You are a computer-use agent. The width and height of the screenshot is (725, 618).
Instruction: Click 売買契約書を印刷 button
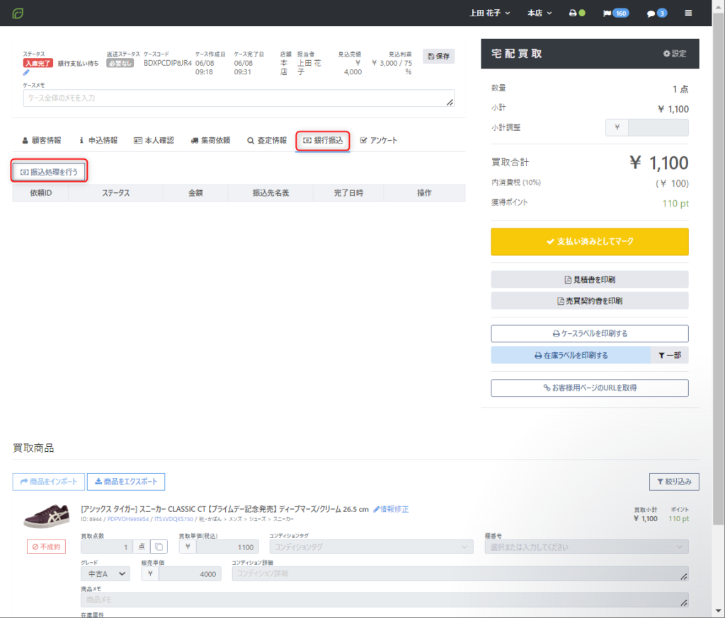pos(590,301)
